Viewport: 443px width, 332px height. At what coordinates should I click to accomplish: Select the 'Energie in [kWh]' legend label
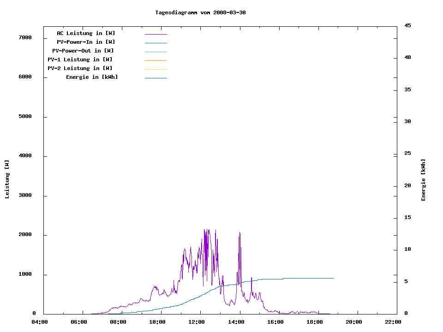92,77
